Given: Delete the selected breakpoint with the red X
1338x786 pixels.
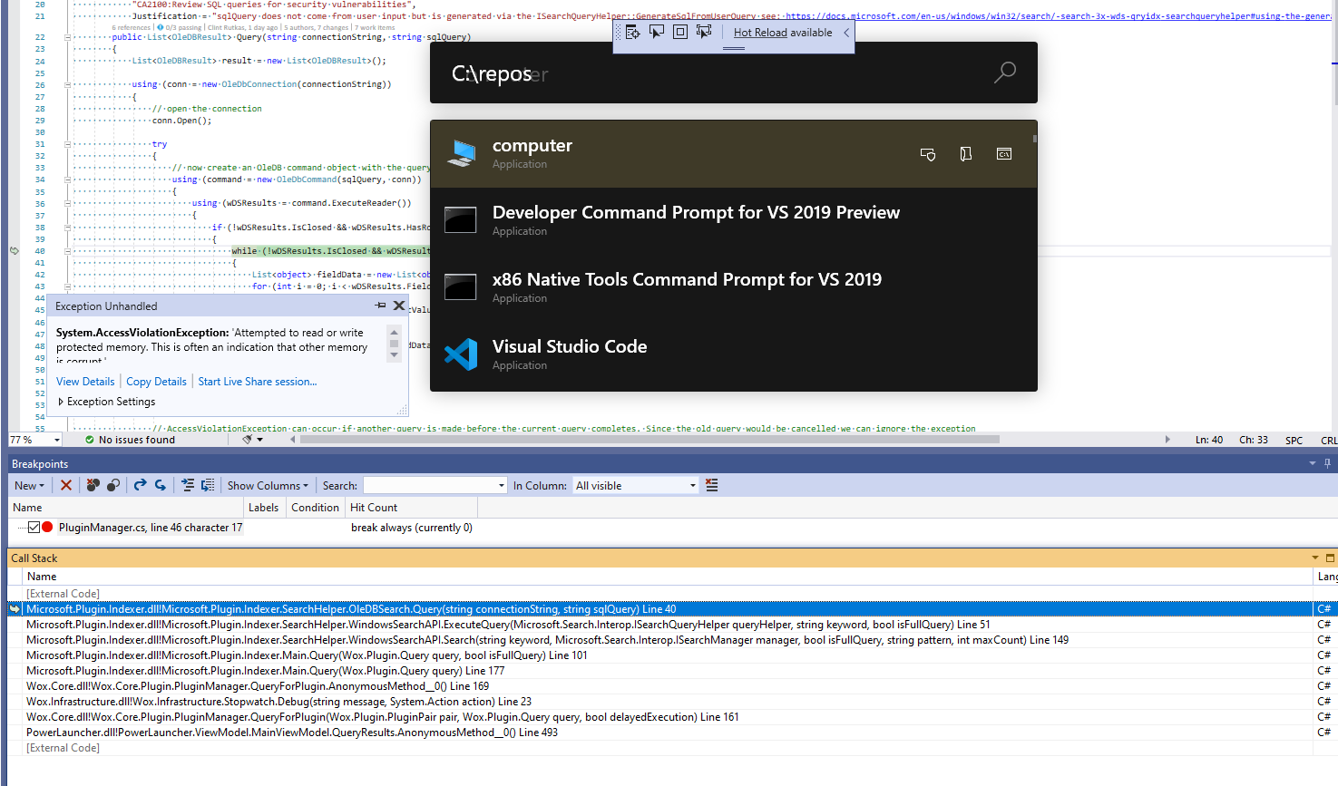Looking at the screenshot, I should point(65,485).
